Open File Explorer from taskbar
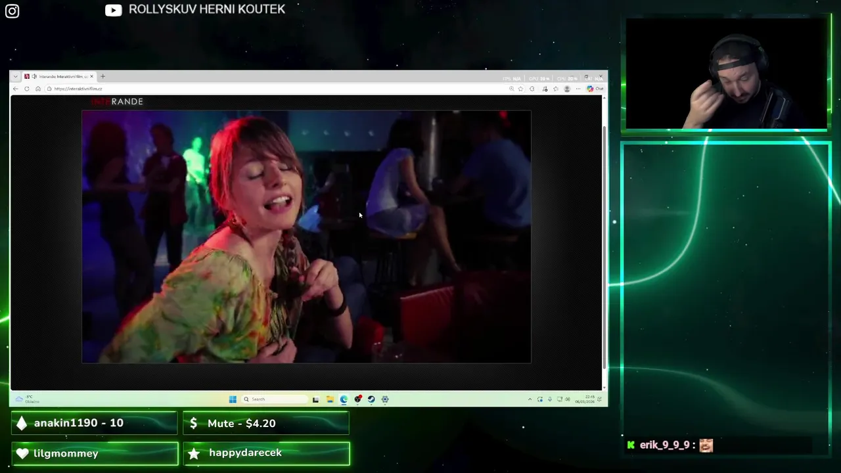The height and width of the screenshot is (473, 841). pyautogui.click(x=330, y=399)
